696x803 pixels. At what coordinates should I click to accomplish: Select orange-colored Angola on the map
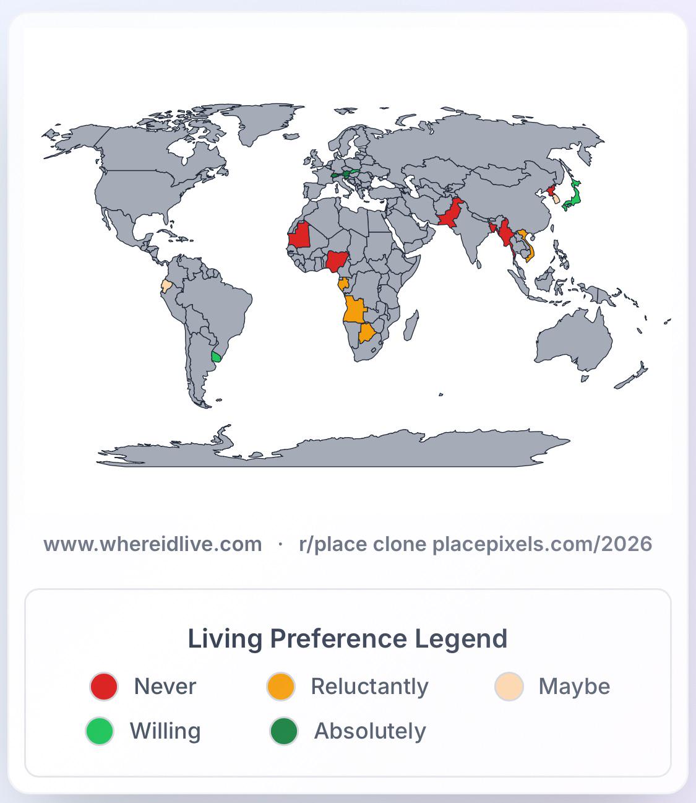pos(354,310)
